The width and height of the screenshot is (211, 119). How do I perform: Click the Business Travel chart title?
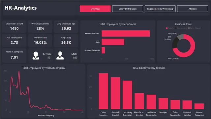[x=184, y=24]
